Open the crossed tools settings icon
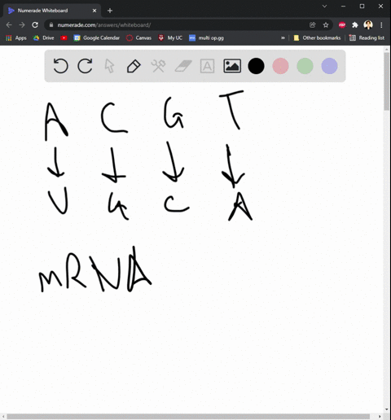The height and width of the screenshot is (420, 391). point(158,66)
